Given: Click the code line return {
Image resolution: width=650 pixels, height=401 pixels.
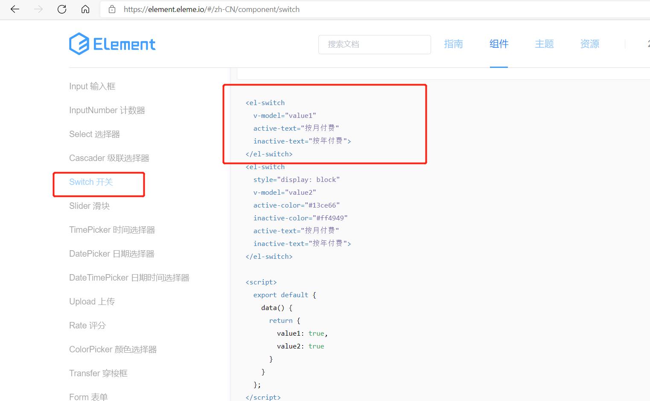Looking at the screenshot, I should (x=285, y=320).
